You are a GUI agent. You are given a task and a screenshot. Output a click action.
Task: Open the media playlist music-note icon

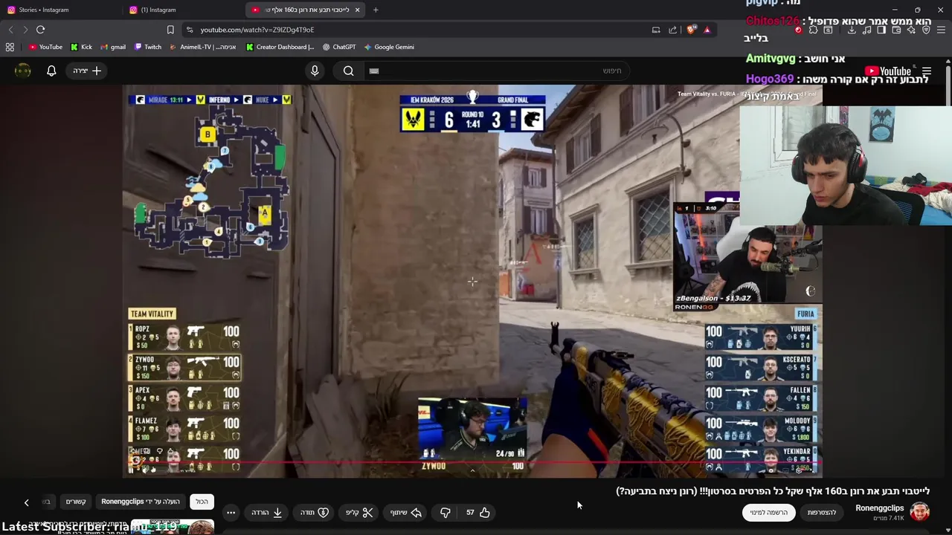point(867,30)
